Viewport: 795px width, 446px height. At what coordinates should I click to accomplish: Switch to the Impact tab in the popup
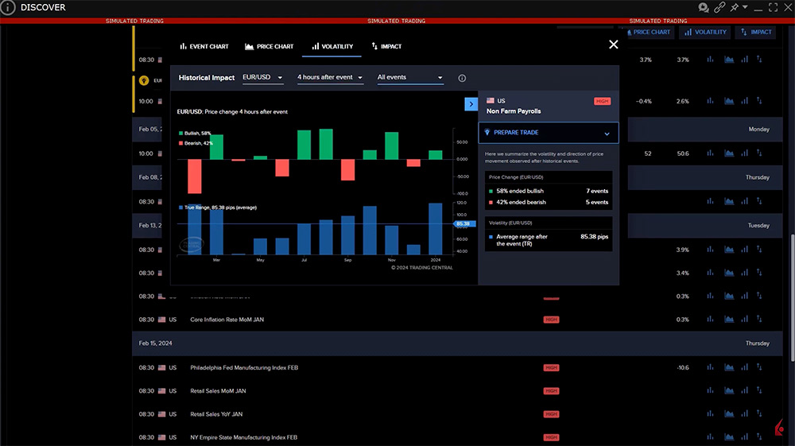coord(386,46)
